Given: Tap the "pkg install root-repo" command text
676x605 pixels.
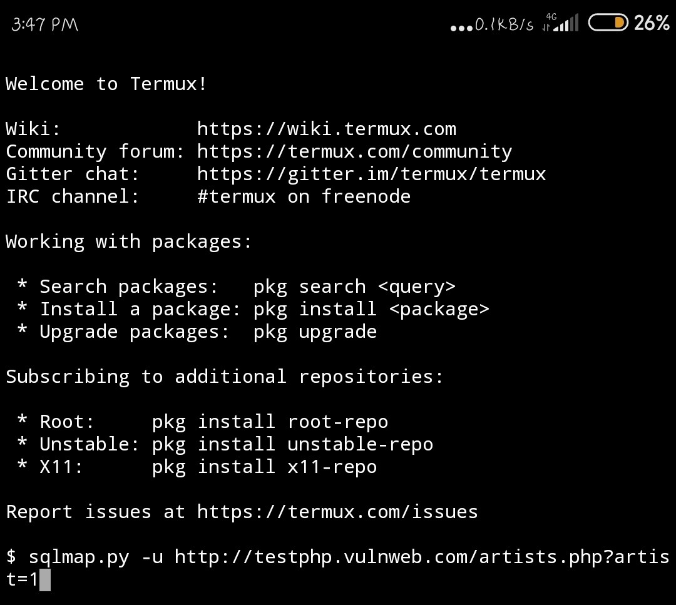Looking at the screenshot, I should (x=270, y=422).
